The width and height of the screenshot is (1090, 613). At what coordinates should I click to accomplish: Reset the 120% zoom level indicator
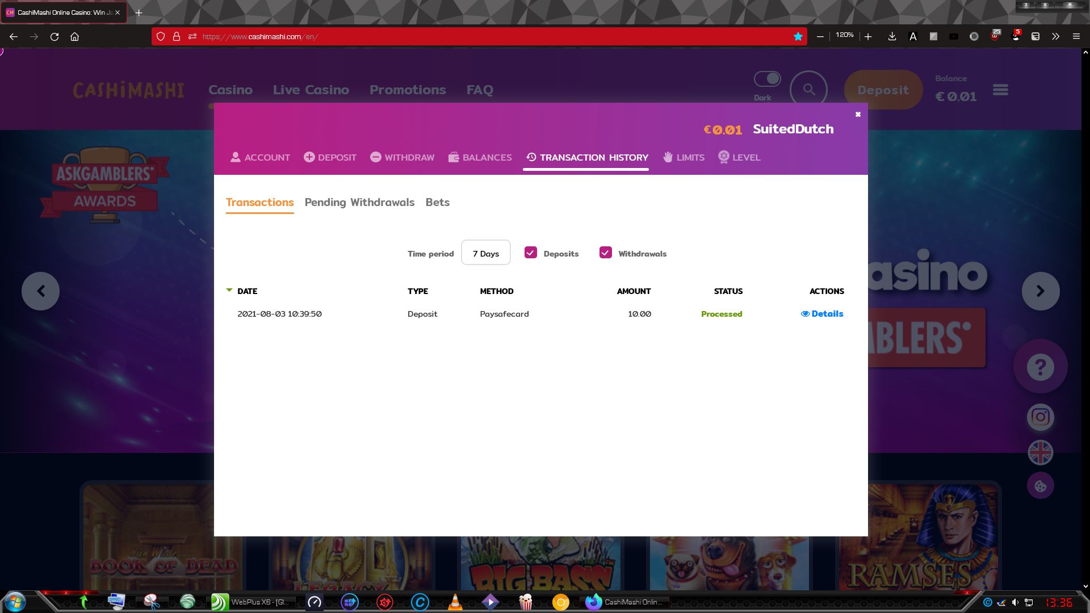coord(844,35)
